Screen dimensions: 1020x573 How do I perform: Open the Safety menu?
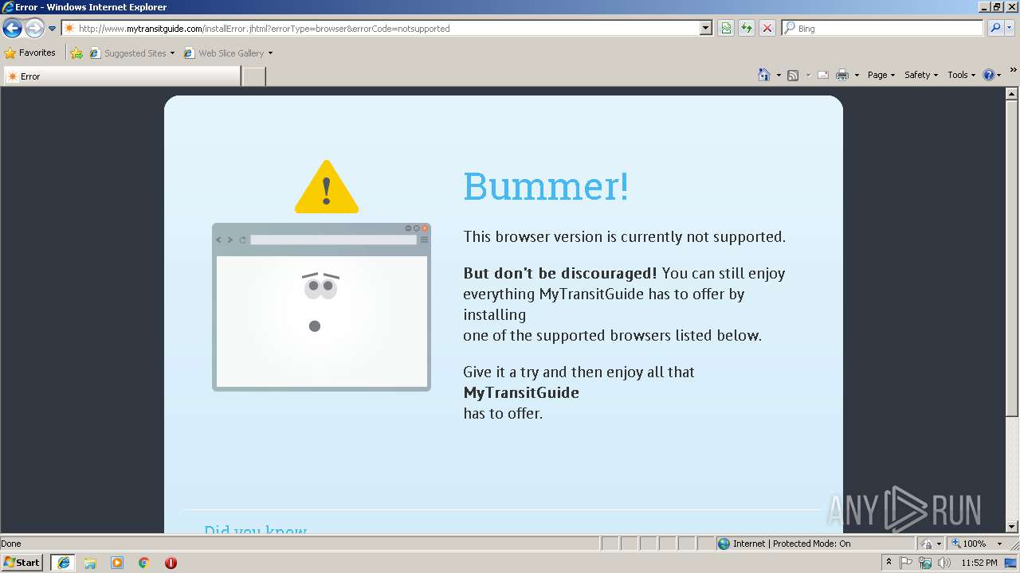click(921, 75)
